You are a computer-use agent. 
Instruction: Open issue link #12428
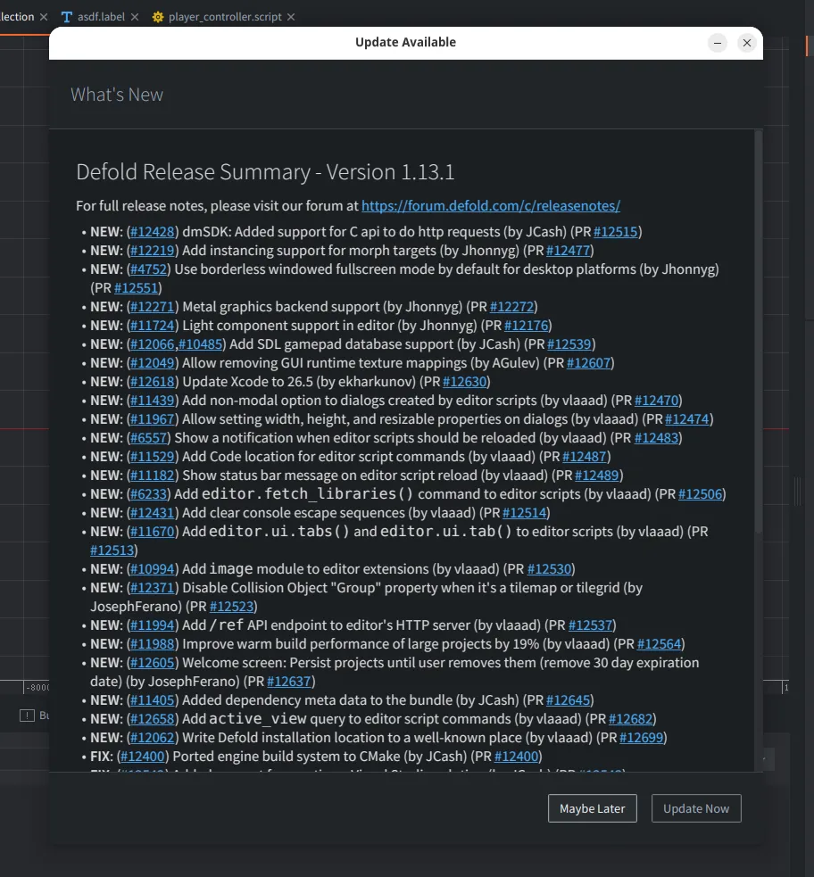[x=152, y=232]
